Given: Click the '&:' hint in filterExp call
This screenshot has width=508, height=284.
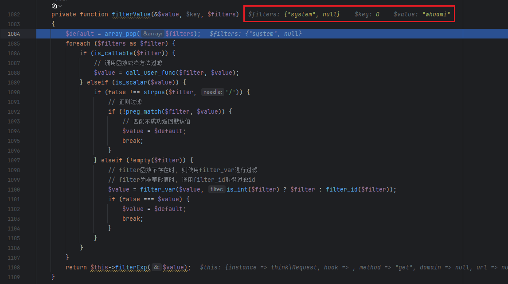Looking at the screenshot, I should coord(156,268).
